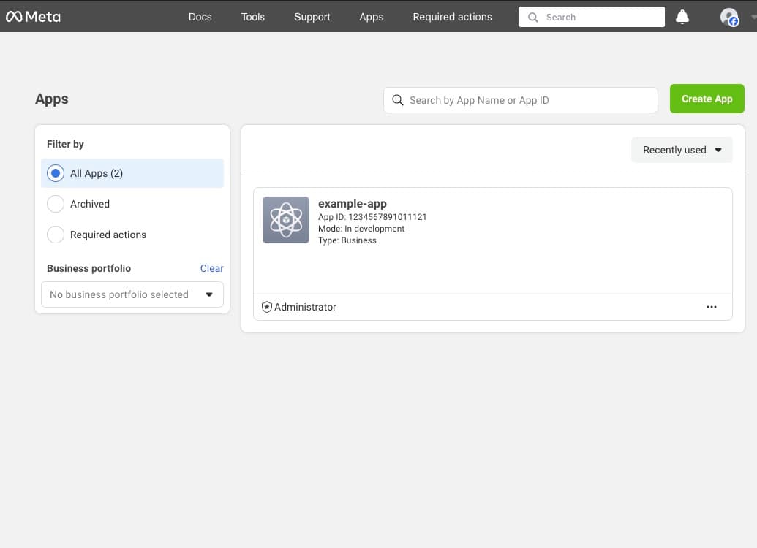This screenshot has width=757, height=548.
Task: Click the Meta logo
Action: coord(33,17)
